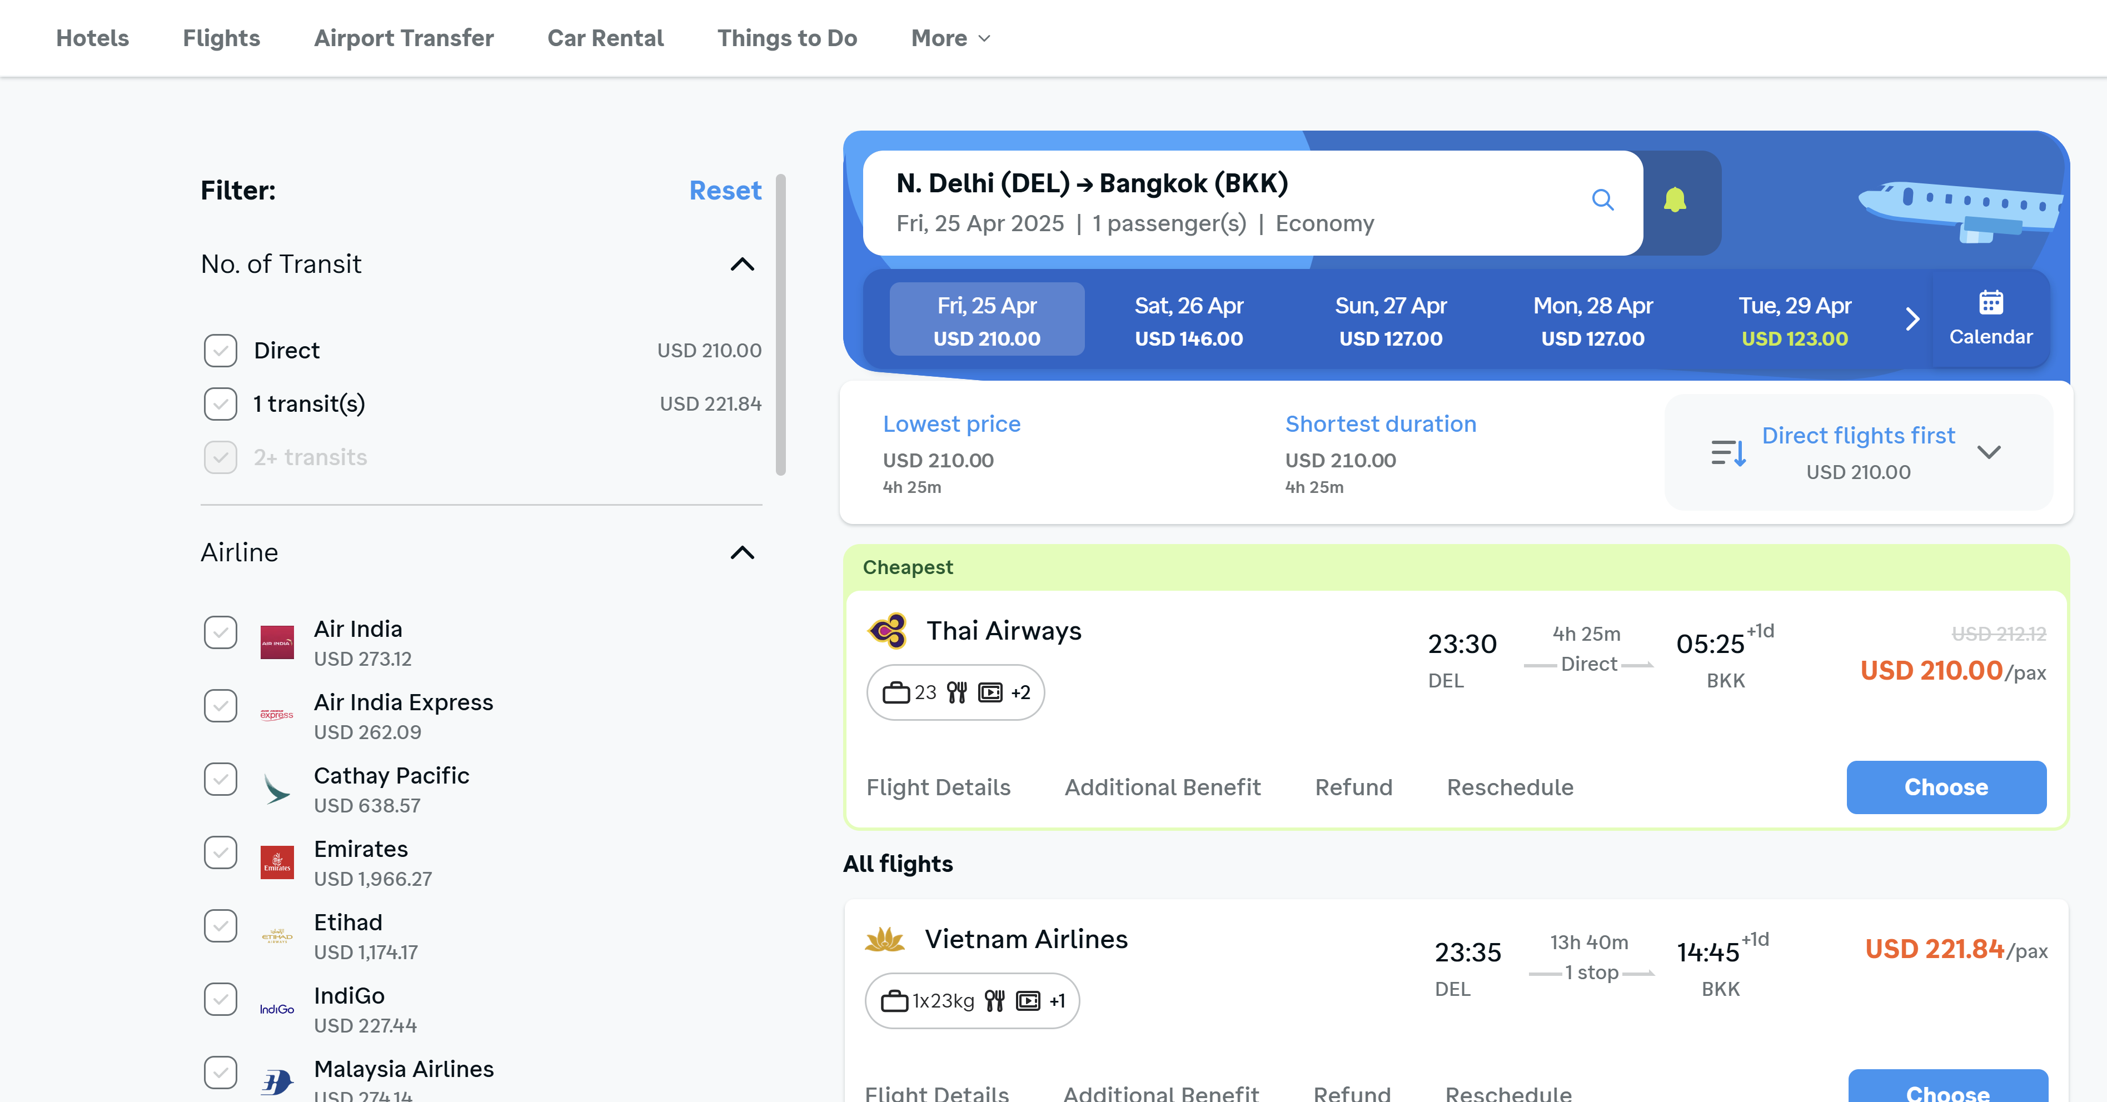The image size is (2107, 1102).
Task: Choose the Thai Airways flight
Action: (1946, 788)
